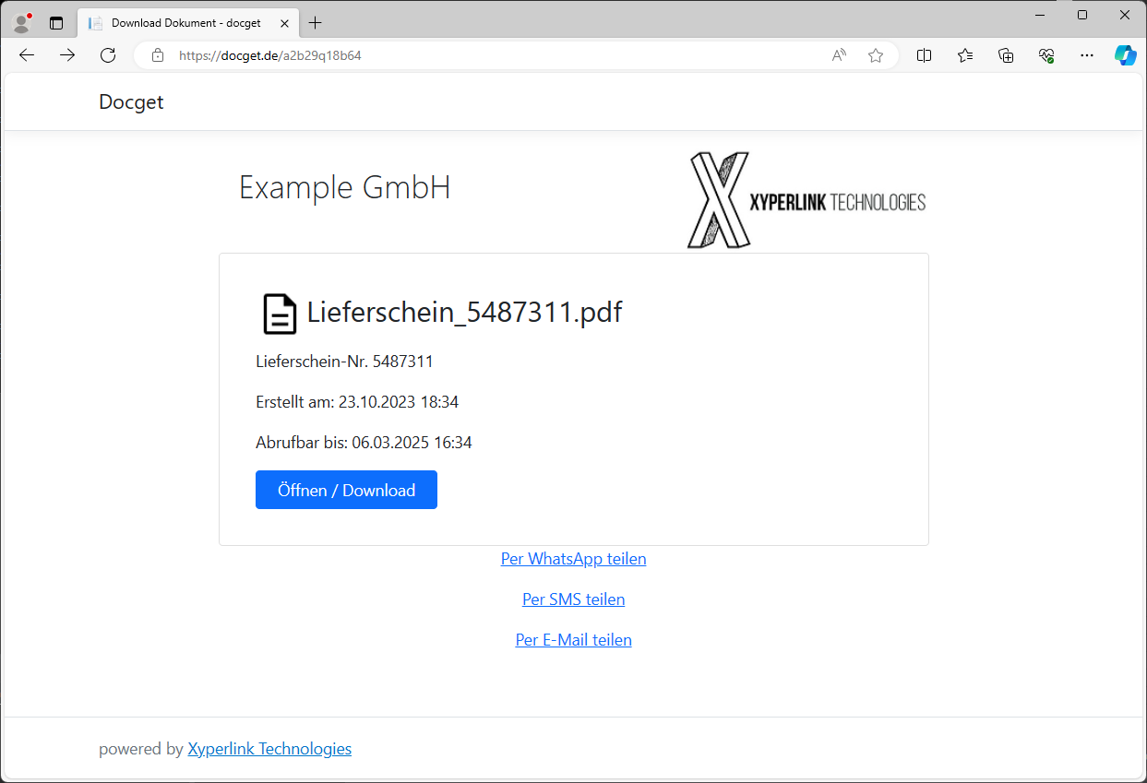Open the split screen view
Image resolution: width=1147 pixels, height=783 pixels.
[x=924, y=55]
